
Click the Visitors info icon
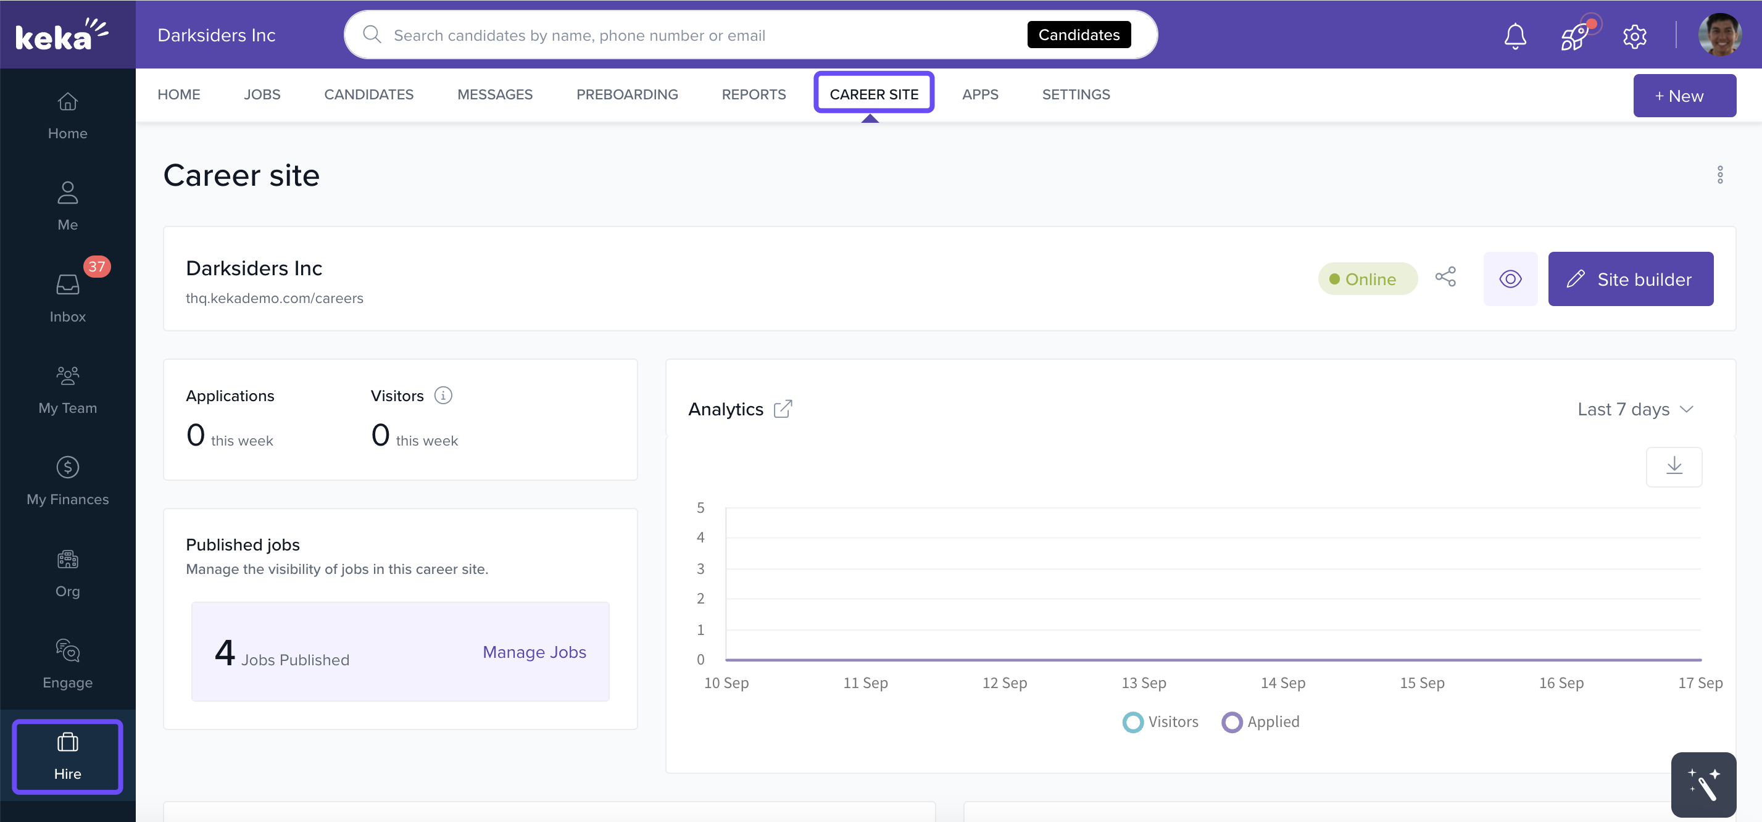[443, 396]
